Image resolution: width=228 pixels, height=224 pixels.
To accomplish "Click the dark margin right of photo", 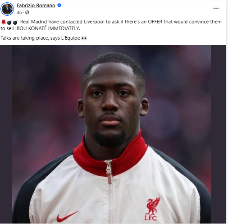I will pyautogui.click(x=219, y=134).
